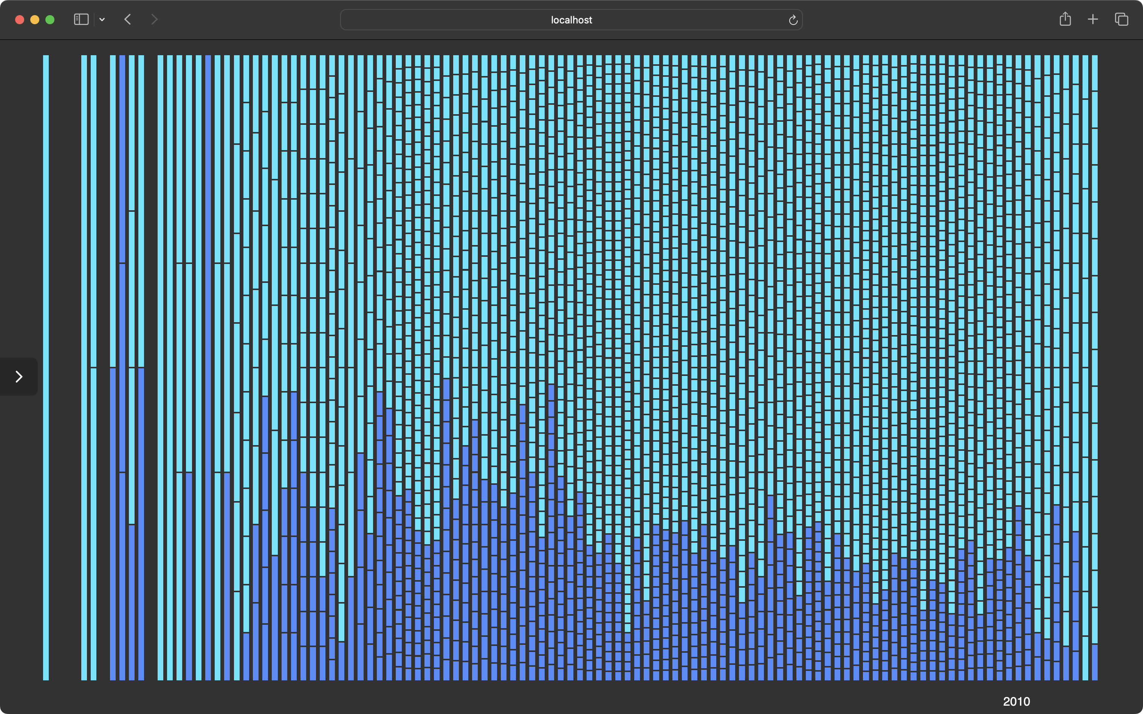
Task: Click top cyan segment of rightmost column
Action: pos(1094,73)
